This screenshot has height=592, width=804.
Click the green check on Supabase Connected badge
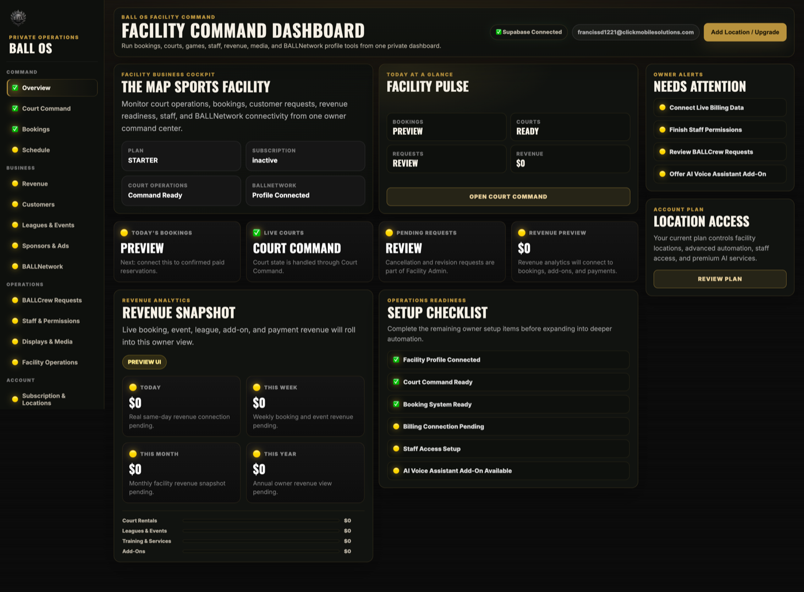click(x=498, y=32)
